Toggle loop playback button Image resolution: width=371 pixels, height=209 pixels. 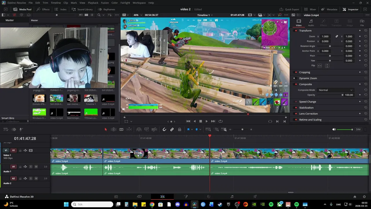[221, 121]
